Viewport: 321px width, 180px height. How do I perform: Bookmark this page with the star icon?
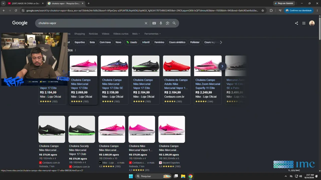[263, 10]
